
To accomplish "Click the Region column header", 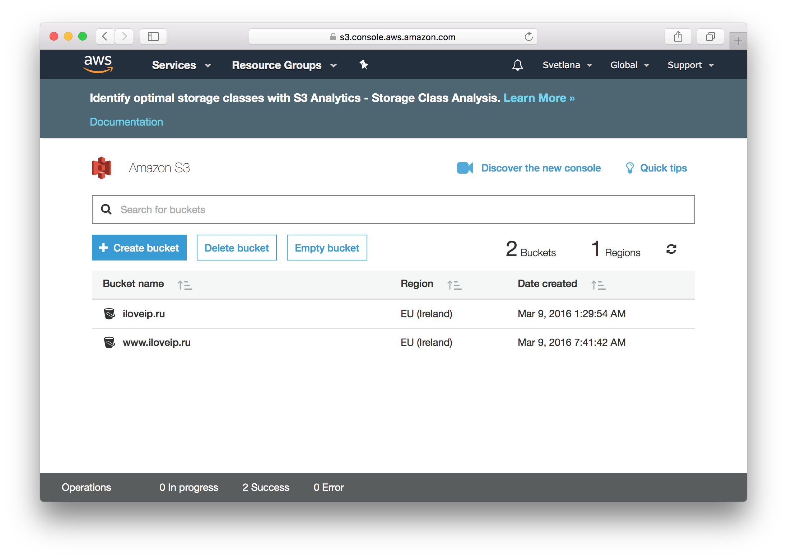I will tap(417, 283).
